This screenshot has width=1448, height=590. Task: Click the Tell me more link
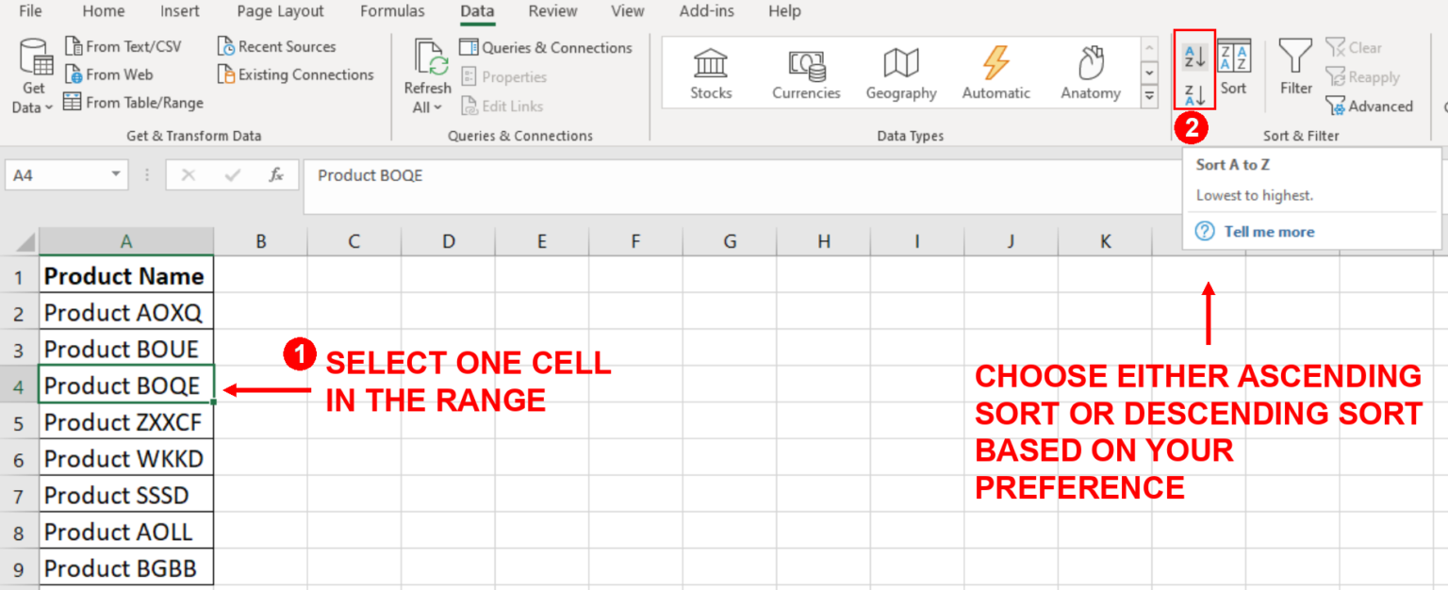pos(1268,232)
